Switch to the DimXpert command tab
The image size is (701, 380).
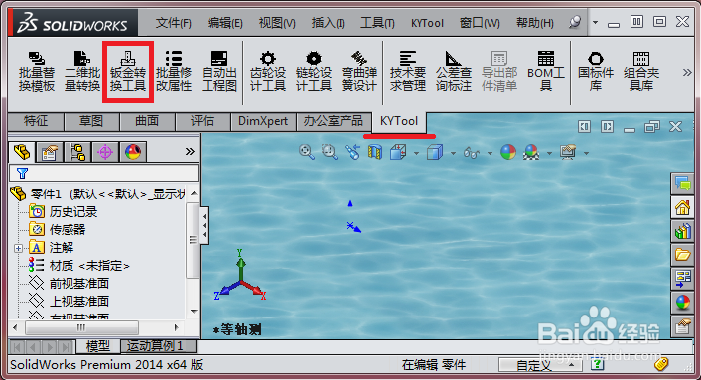point(263,121)
